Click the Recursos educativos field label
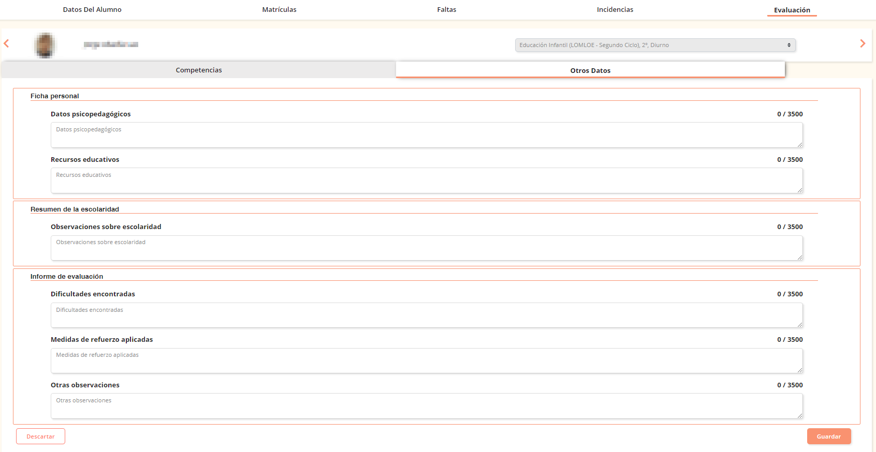876x452 pixels. (x=85, y=160)
